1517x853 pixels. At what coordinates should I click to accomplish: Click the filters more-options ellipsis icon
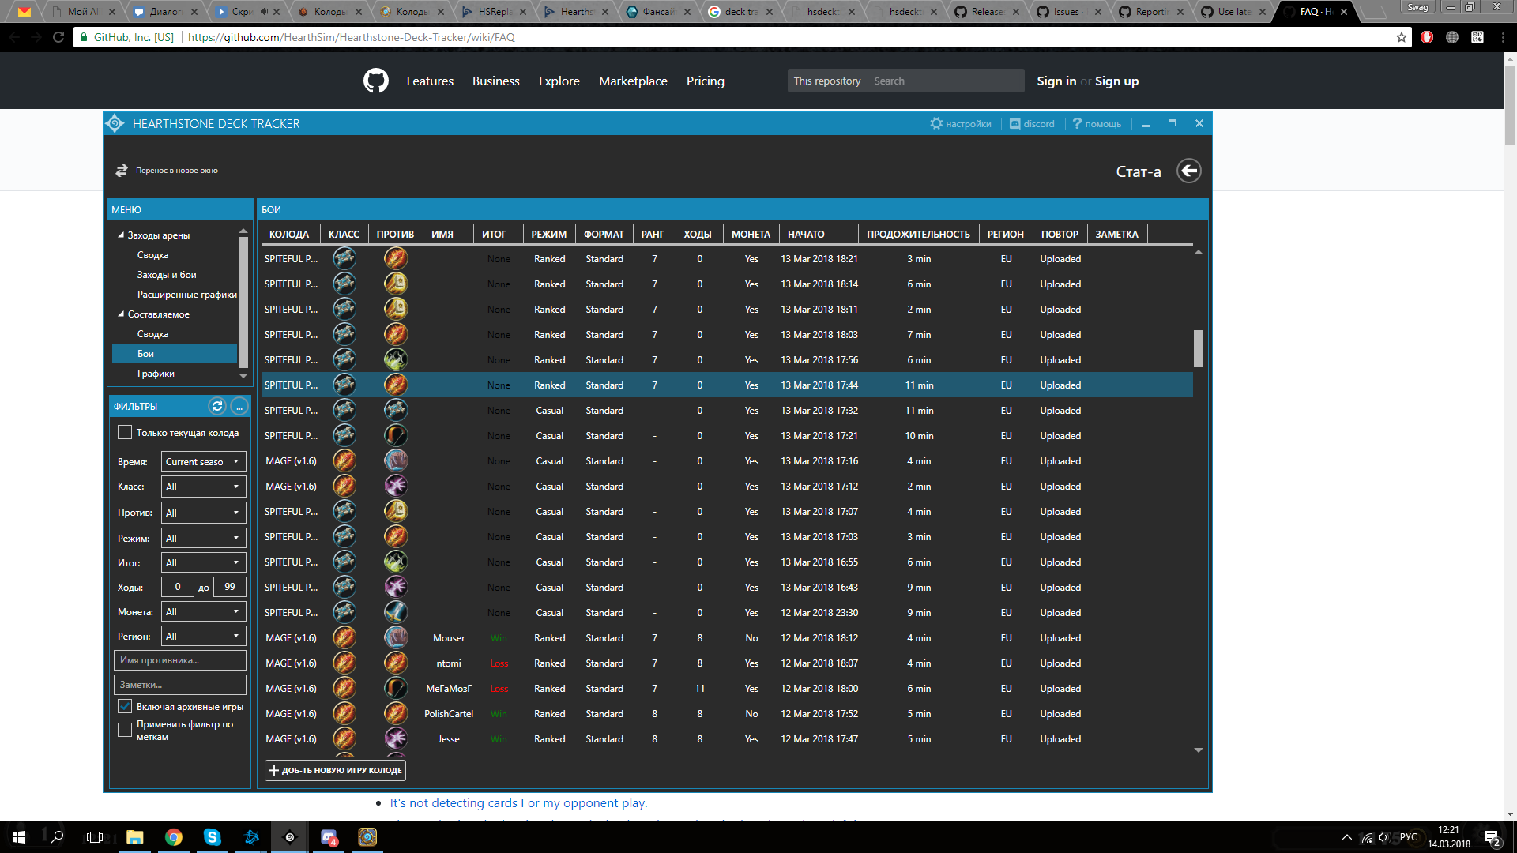coord(239,406)
